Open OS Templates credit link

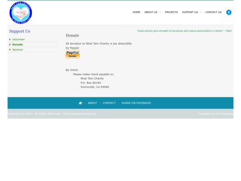(x=224, y=114)
